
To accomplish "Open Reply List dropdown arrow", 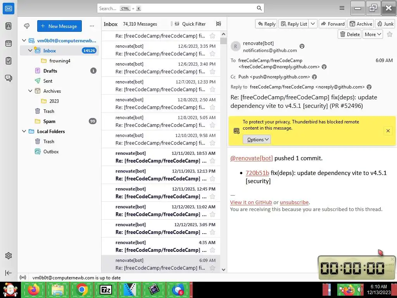I will coord(313,24).
